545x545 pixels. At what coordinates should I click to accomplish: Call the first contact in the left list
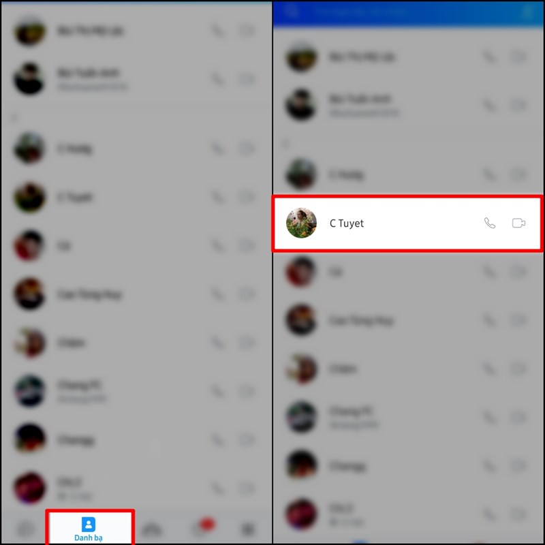pyautogui.click(x=218, y=31)
